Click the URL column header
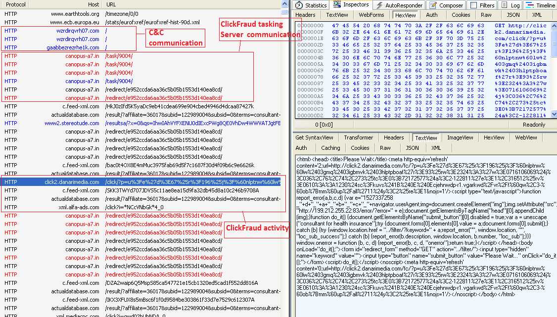Viewport: 557px width, 317px height. [x=111, y=4]
